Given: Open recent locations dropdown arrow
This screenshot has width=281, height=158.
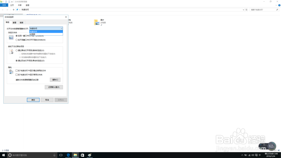Looking at the screenshot, I should pos(10,10).
